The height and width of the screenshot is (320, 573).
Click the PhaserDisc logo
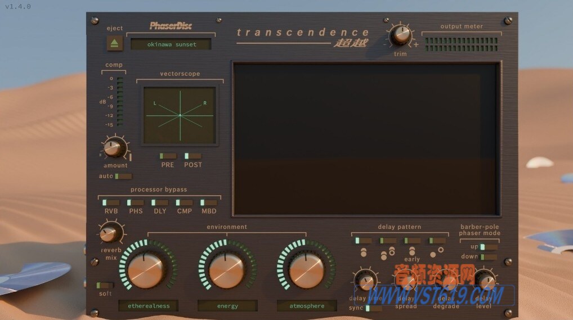pyautogui.click(x=171, y=25)
